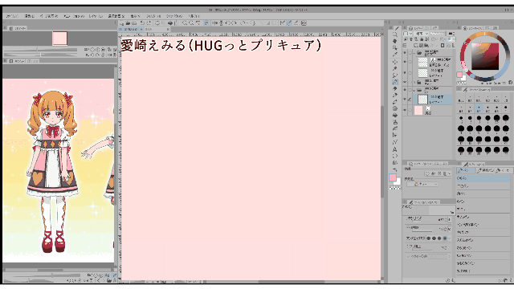Collapse the top layer folder

[x=414, y=53]
